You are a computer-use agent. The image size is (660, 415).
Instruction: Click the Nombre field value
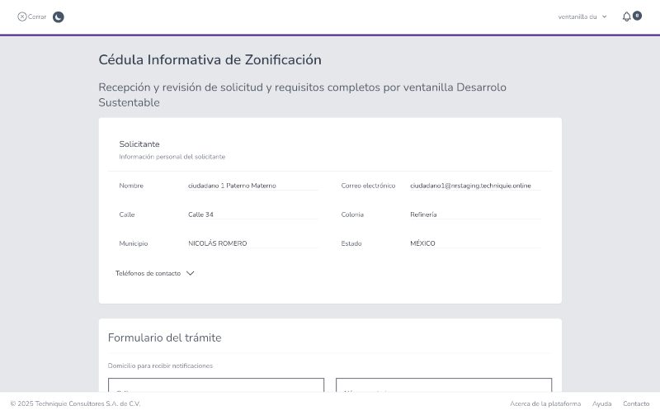pos(252,186)
